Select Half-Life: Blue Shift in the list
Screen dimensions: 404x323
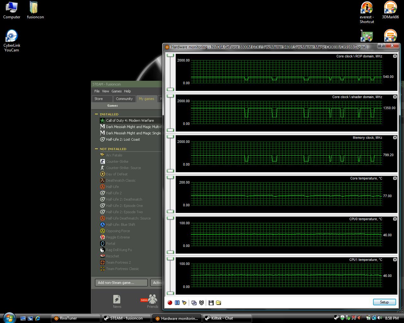pyautogui.click(x=121, y=225)
